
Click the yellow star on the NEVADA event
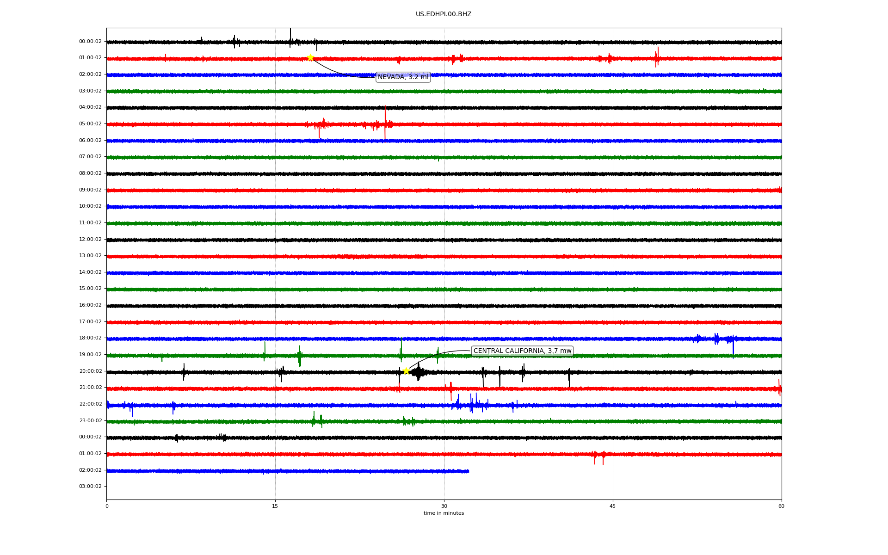coord(310,58)
